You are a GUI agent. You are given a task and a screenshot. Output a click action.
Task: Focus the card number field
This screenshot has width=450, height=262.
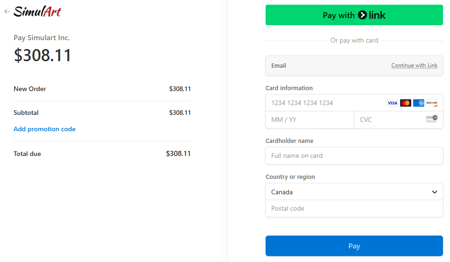tap(322, 103)
